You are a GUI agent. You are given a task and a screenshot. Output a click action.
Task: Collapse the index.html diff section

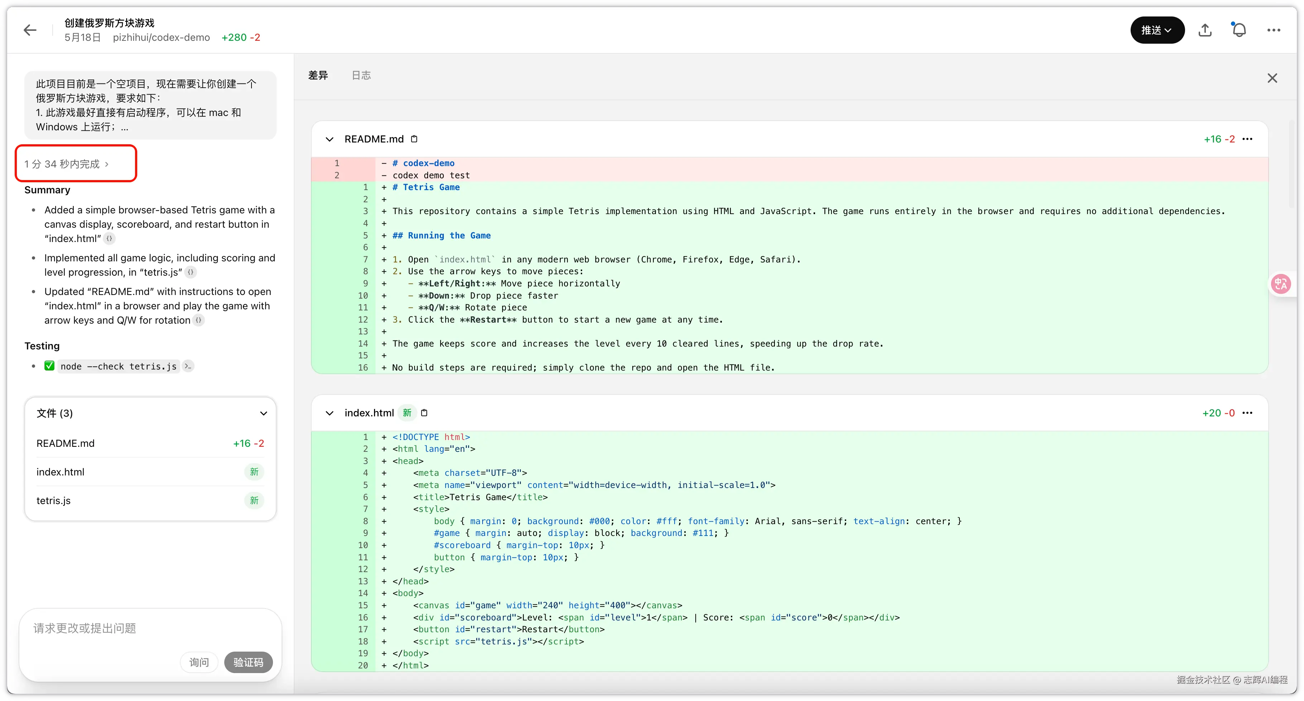click(330, 413)
